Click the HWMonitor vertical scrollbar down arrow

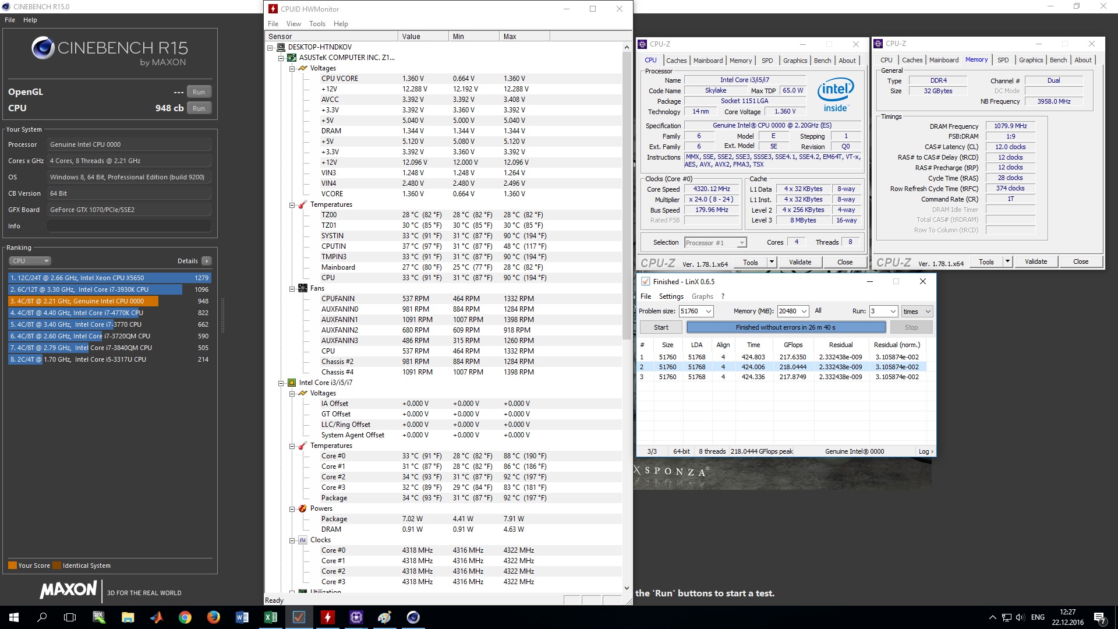click(627, 588)
